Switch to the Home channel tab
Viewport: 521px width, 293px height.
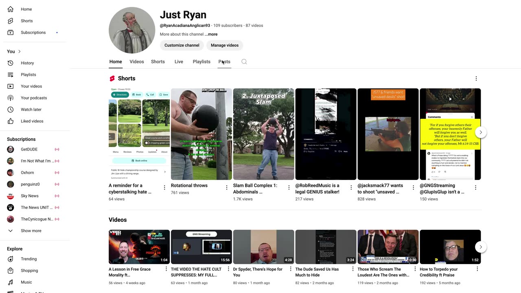[x=116, y=62]
